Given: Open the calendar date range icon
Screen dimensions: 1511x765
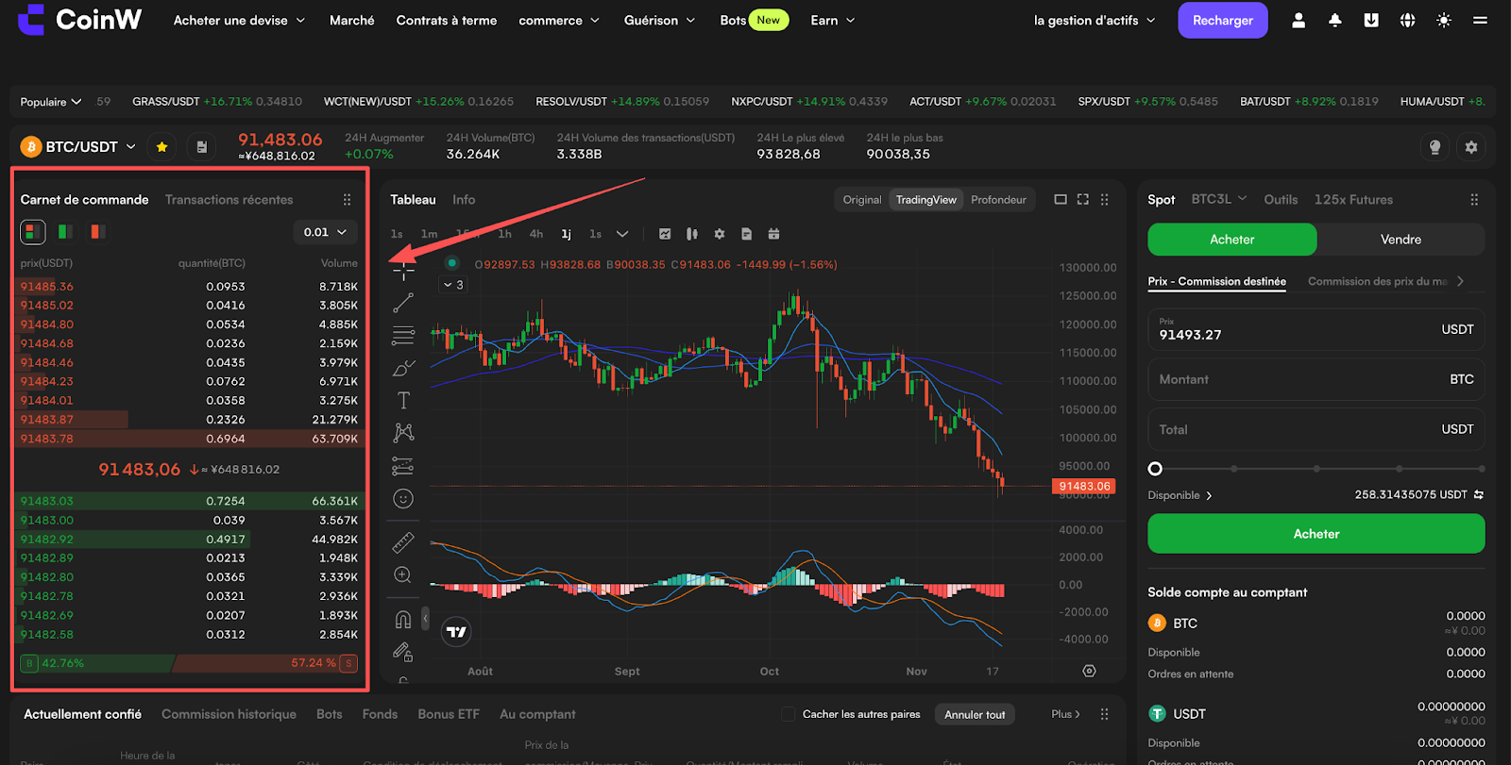Looking at the screenshot, I should point(773,234).
